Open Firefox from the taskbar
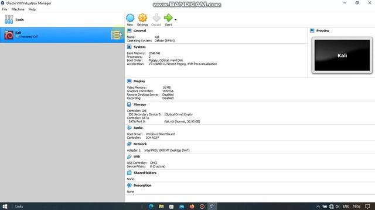This screenshot has height=210, width=375. (x=192, y=206)
